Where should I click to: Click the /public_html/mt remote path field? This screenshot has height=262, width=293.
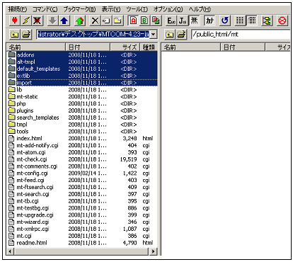[241, 35]
